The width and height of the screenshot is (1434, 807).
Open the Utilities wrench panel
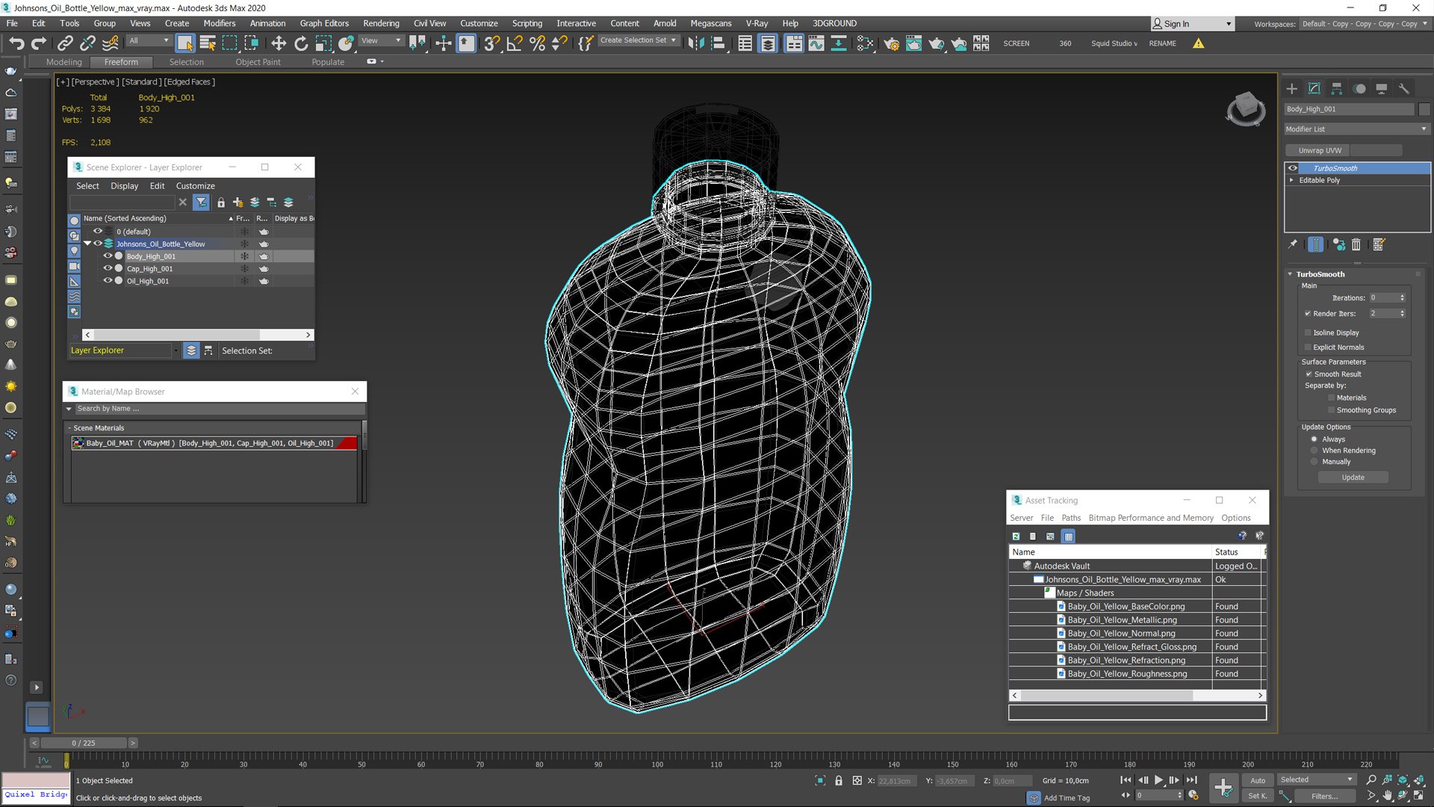[x=1404, y=88]
